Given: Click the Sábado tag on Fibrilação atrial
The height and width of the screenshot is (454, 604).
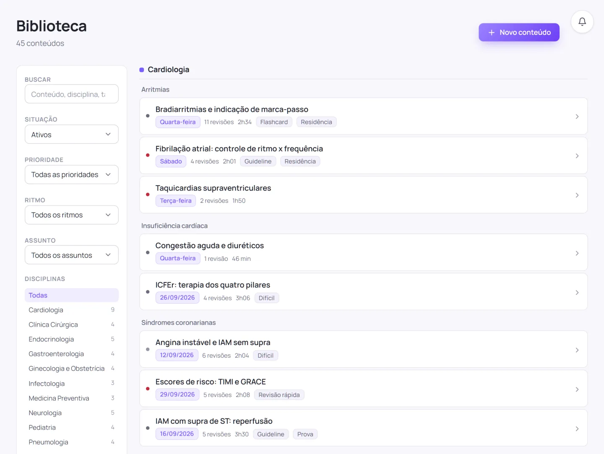Looking at the screenshot, I should 171,161.
